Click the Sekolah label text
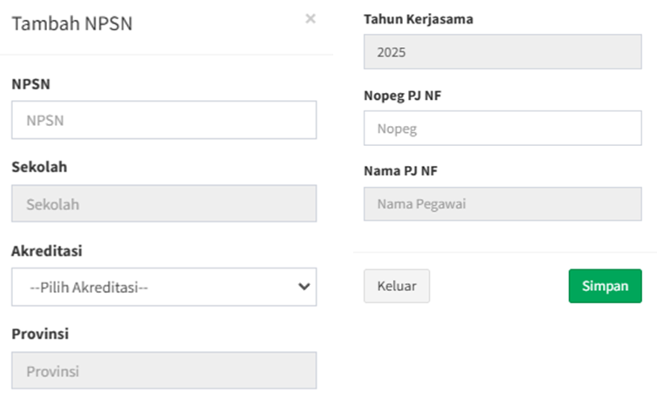Viewport: 657px width, 398px height. pyautogui.click(x=39, y=167)
